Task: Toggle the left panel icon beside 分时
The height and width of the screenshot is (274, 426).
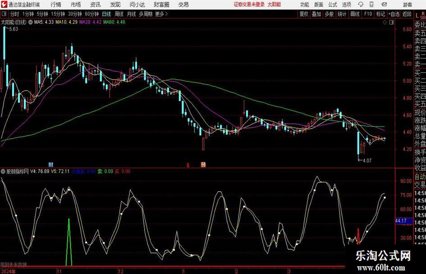Action: 4,14
